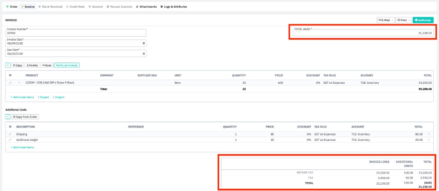
Task: Click the Export link under the product table
Action: (43, 97)
